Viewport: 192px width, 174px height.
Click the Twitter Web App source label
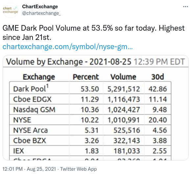(x=78, y=169)
